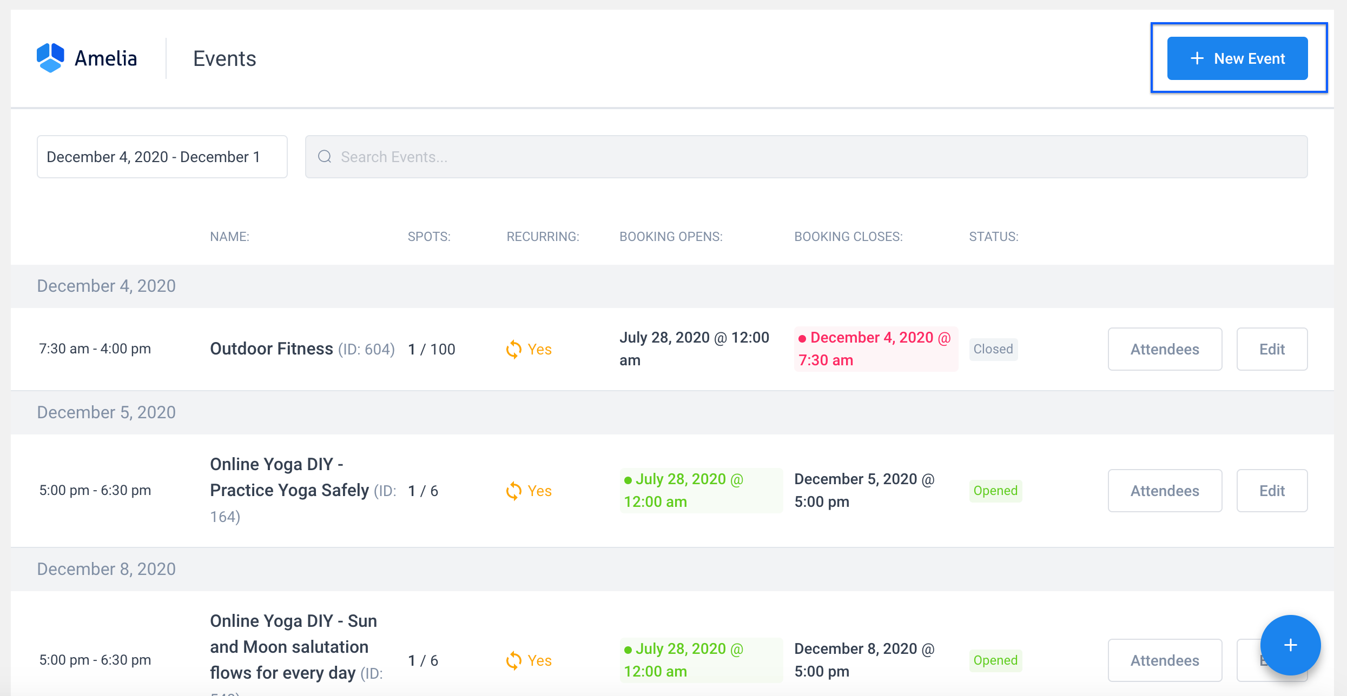Open Attendees for Practice Yoga Safely event
Viewport: 1347px width, 696px height.
click(1165, 491)
